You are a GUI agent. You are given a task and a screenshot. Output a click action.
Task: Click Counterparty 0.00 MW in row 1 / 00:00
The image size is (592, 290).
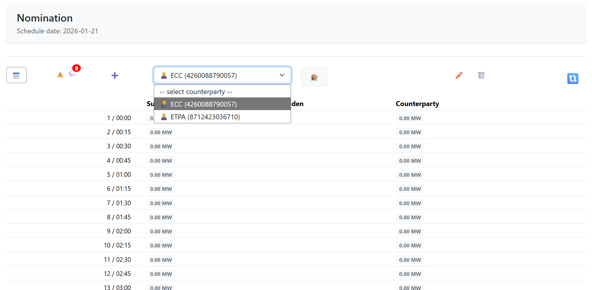pos(410,118)
